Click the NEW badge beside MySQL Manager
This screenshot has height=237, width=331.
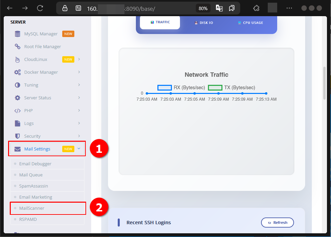(68, 34)
